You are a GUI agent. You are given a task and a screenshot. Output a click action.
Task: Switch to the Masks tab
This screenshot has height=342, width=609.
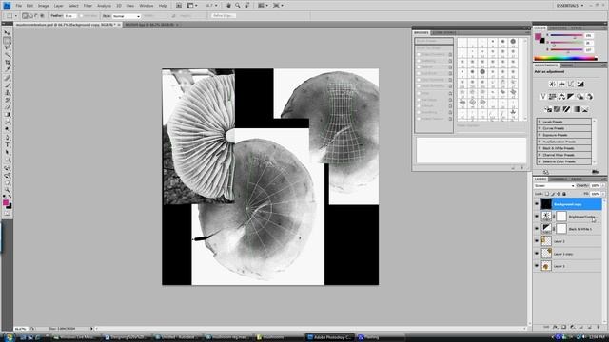click(567, 66)
